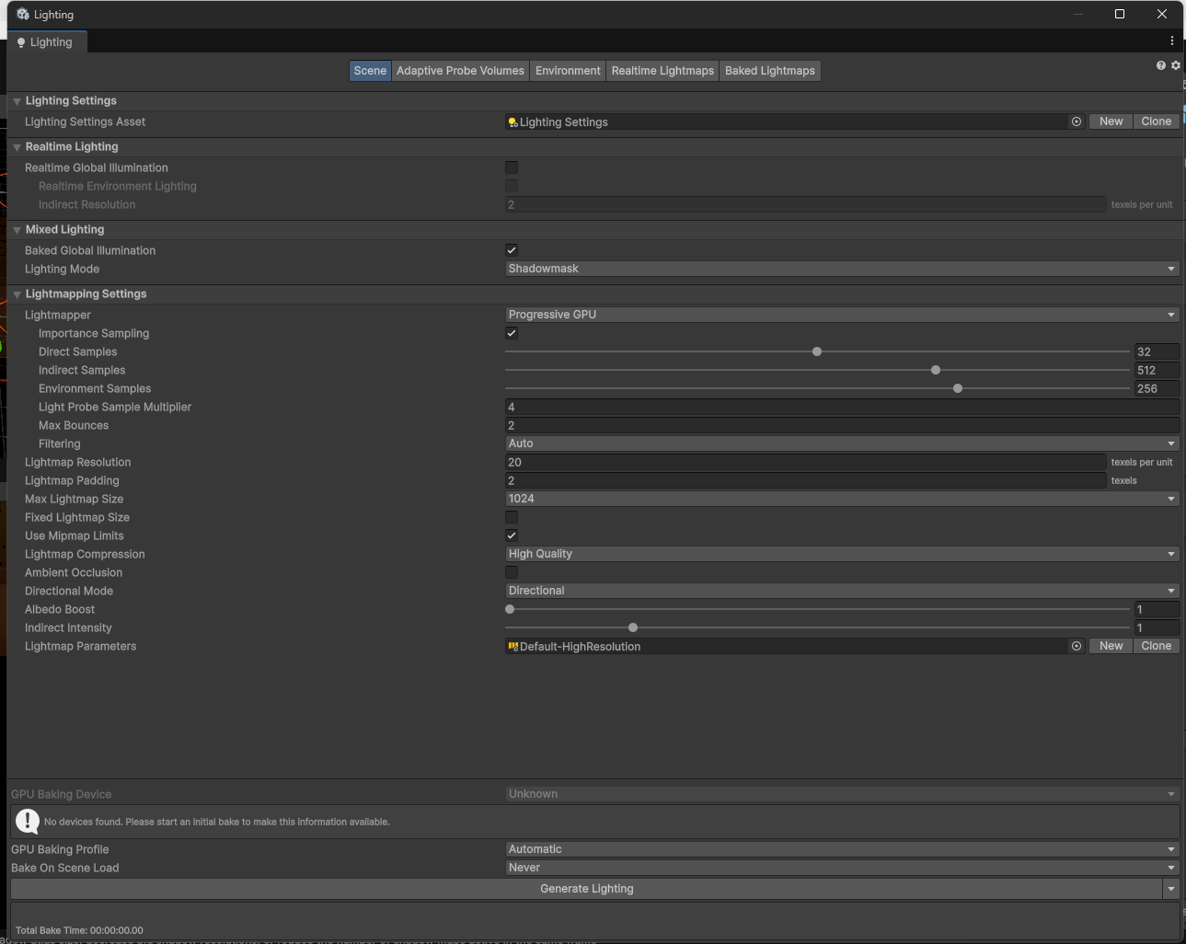The image size is (1186, 944).
Task: Disable Baked Global Illumination
Action: [511, 249]
